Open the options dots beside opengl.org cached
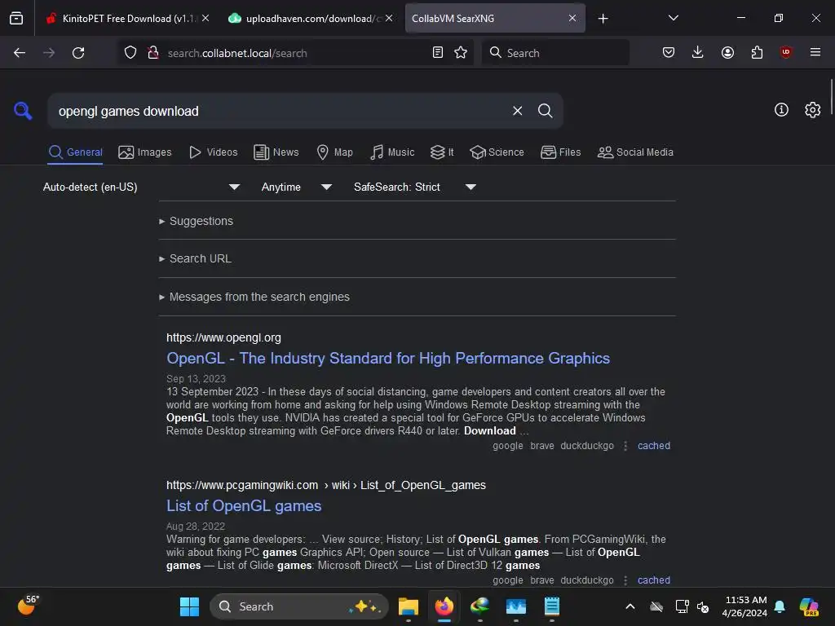The height and width of the screenshot is (626, 835). (625, 446)
